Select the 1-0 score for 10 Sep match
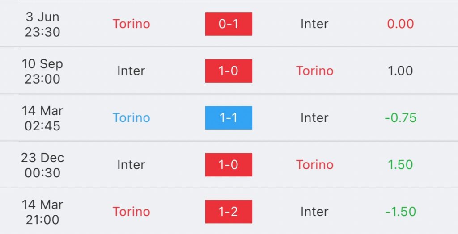 (229, 71)
